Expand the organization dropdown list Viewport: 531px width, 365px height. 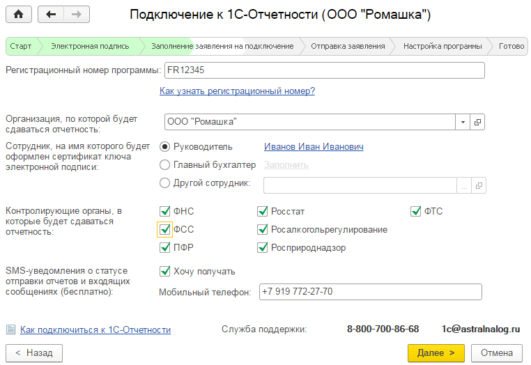464,122
